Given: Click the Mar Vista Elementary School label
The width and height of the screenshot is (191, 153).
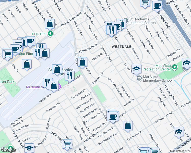Looking at the screenshot, I should [x=158, y=79].
